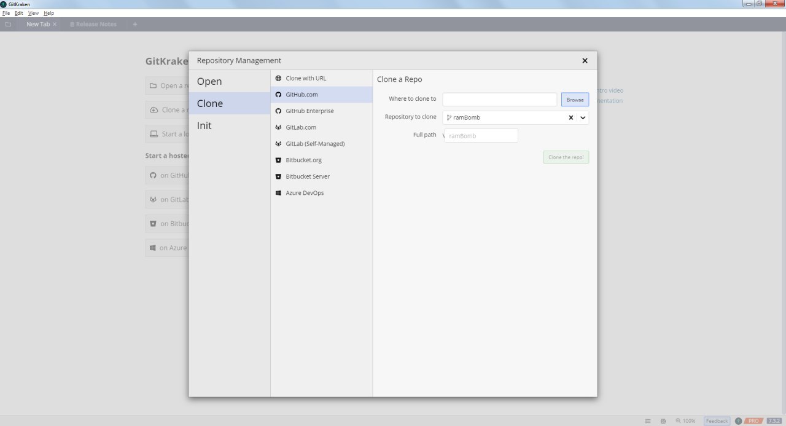Click the Bitbucket icon in background list
786x426 pixels.
click(x=154, y=224)
